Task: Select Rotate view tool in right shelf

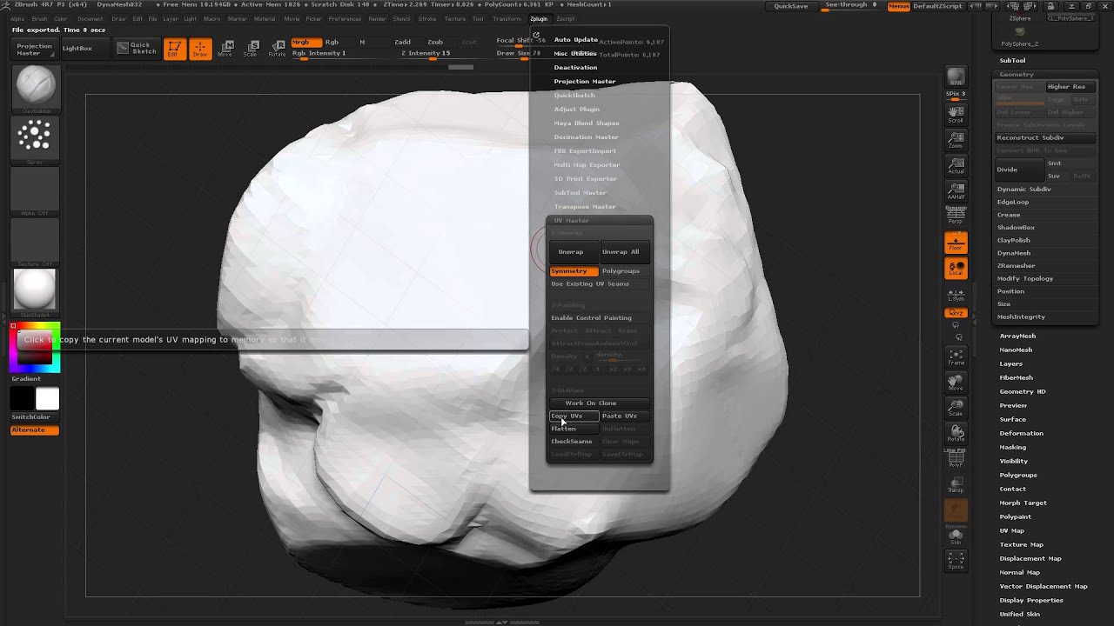Action: (x=956, y=434)
